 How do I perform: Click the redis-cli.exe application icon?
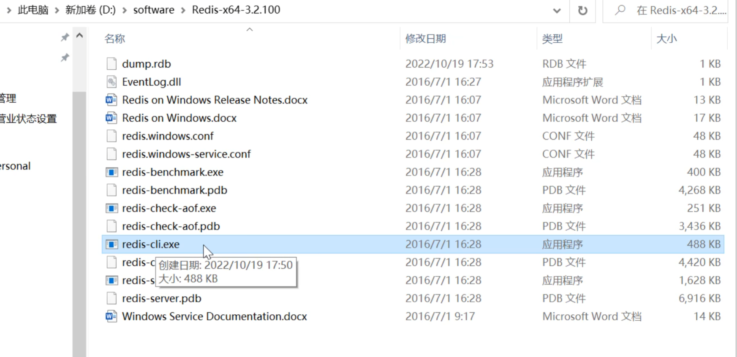pos(112,244)
